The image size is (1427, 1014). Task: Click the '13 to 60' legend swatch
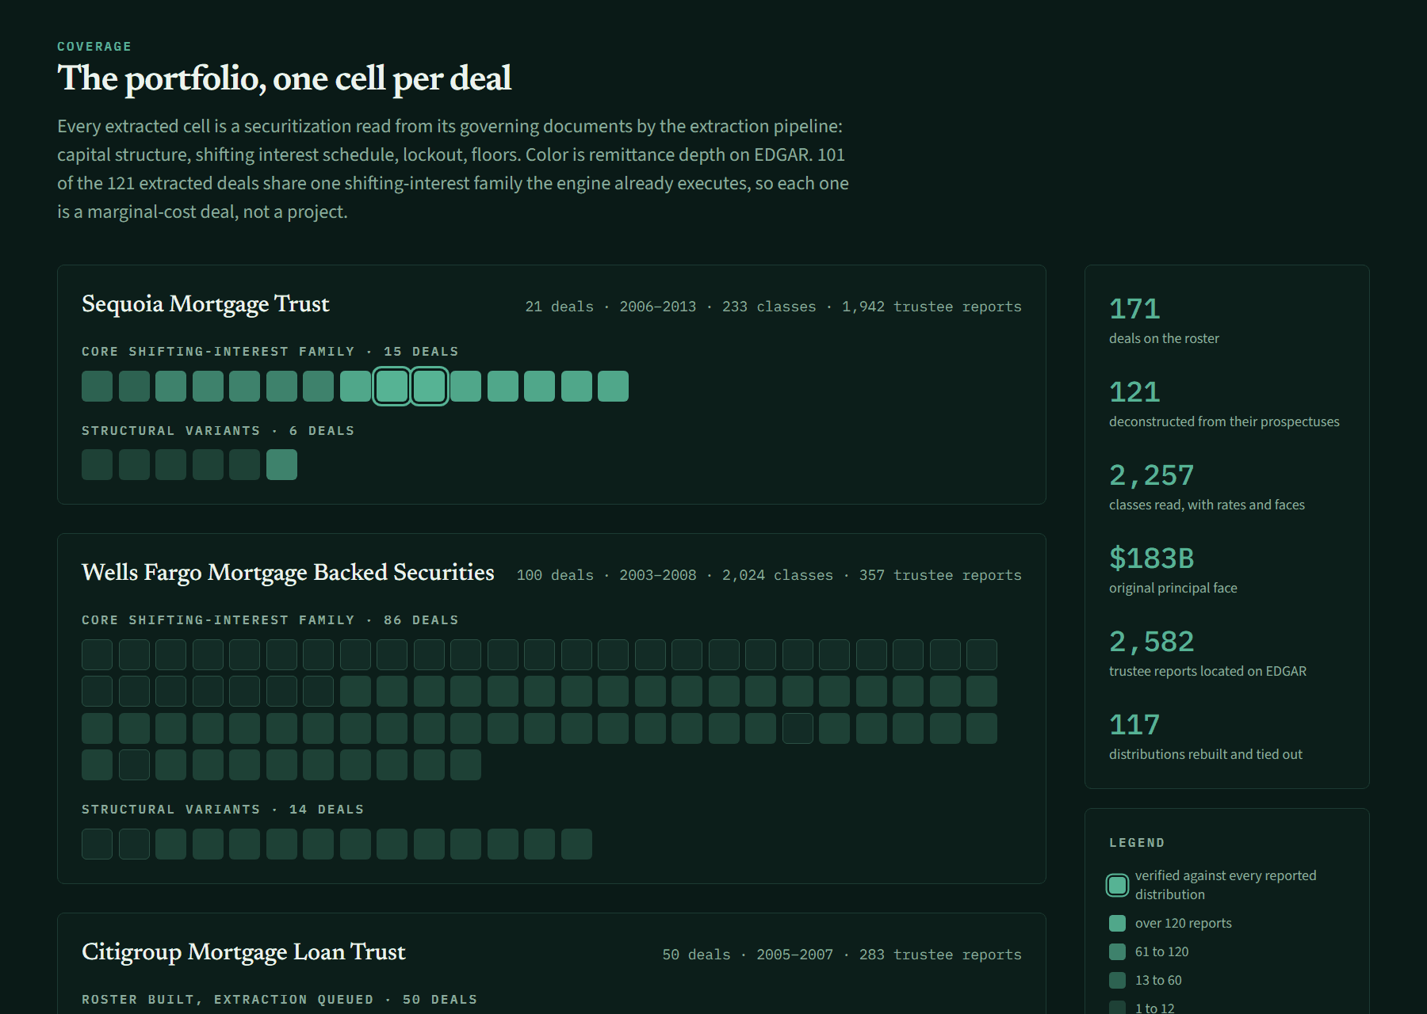click(x=1117, y=980)
